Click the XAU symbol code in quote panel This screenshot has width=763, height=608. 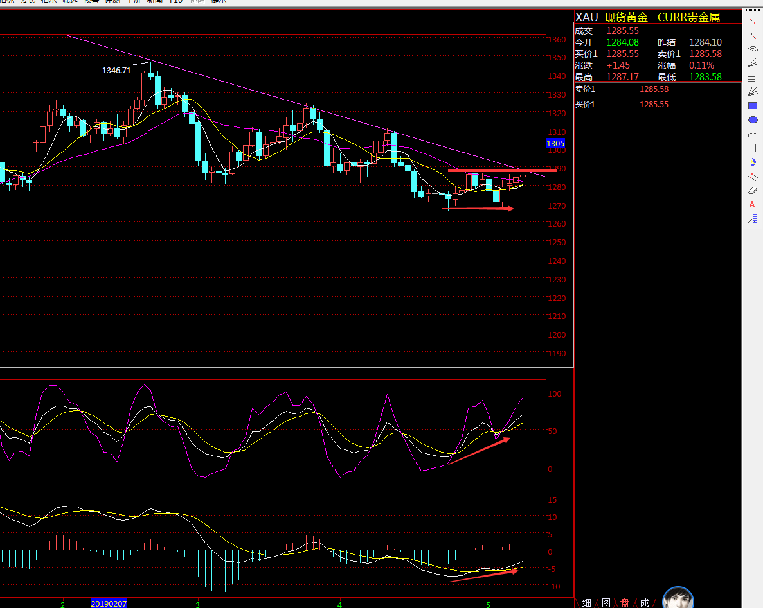(x=587, y=17)
